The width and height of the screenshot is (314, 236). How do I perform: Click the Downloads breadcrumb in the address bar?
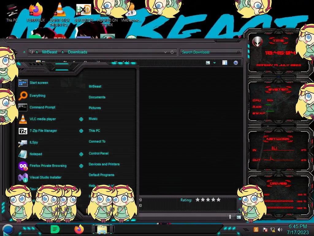(78, 52)
